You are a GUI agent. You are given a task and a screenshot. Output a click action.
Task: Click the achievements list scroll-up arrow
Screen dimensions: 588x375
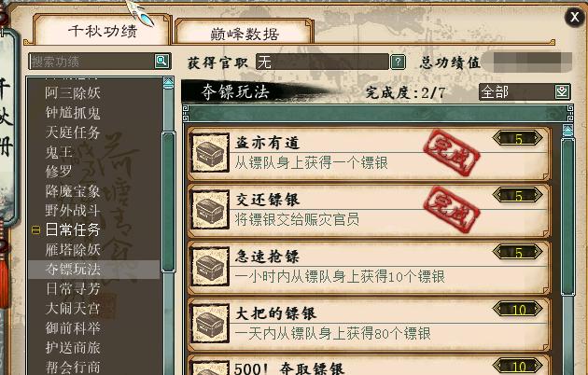point(567,132)
